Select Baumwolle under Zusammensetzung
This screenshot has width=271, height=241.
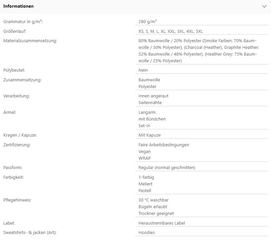149,80
